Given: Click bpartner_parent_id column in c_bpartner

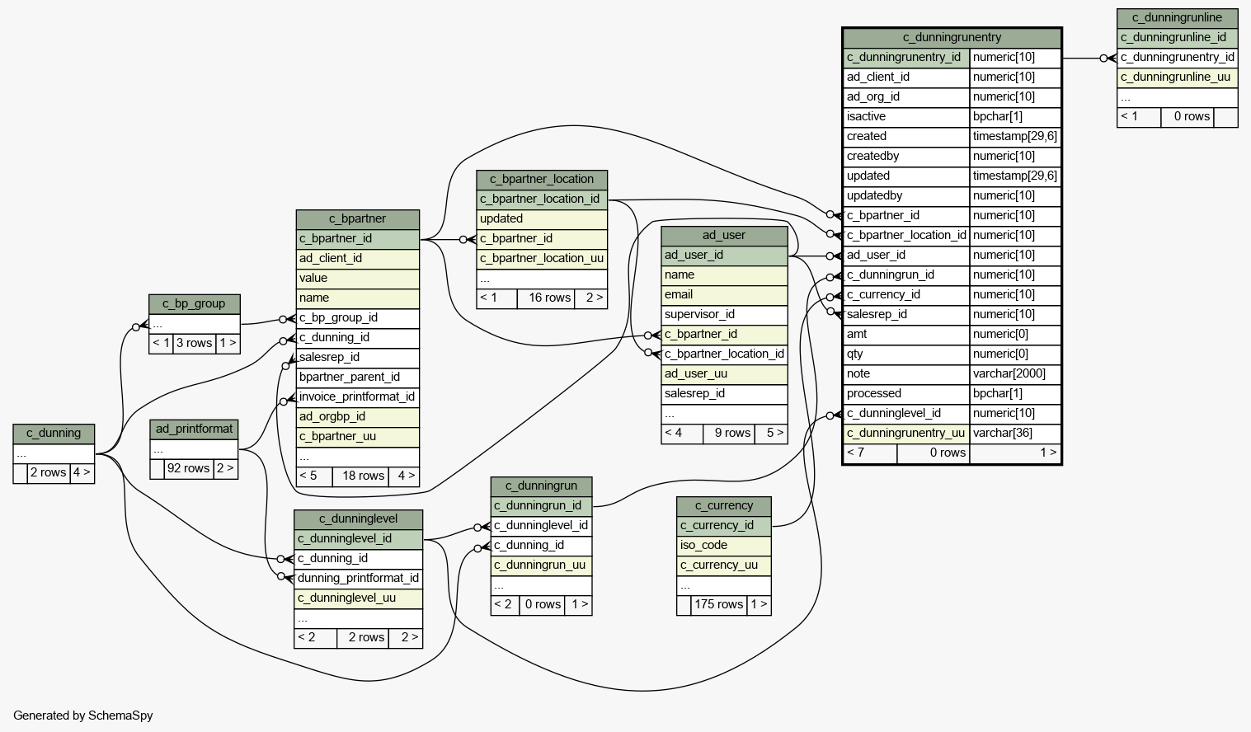Looking at the screenshot, I should click(x=358, y=377).
